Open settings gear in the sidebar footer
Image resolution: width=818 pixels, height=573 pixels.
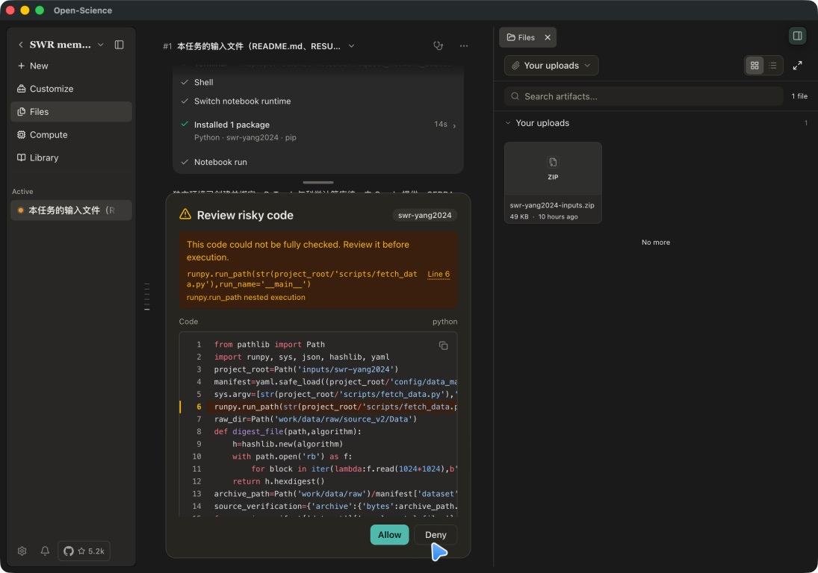click(22, 551)
